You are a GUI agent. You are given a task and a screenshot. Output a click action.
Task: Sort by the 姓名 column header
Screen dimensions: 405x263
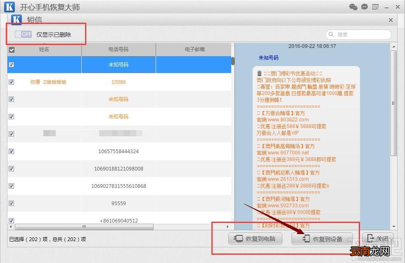coord(44,50)
